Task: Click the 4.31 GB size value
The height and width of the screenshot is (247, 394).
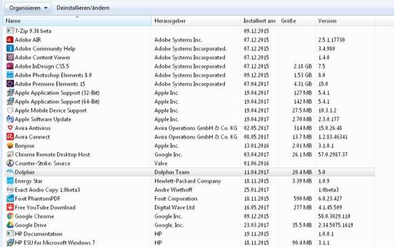Action: point(302,84)
